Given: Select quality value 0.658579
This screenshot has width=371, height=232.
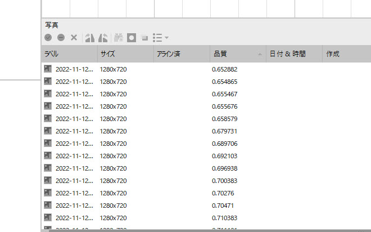Looking at the screenshot, I should coord(224,119).
